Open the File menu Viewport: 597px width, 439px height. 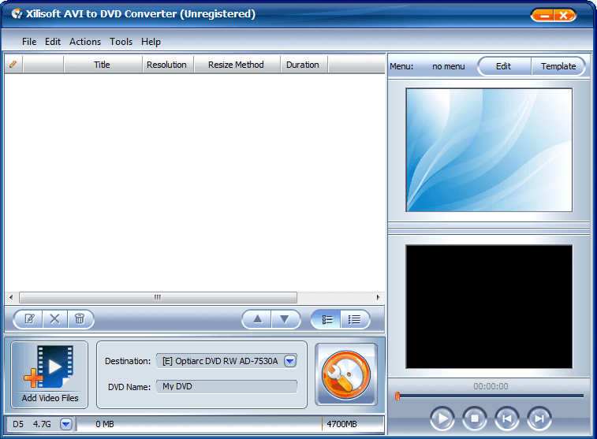point(29,42)
